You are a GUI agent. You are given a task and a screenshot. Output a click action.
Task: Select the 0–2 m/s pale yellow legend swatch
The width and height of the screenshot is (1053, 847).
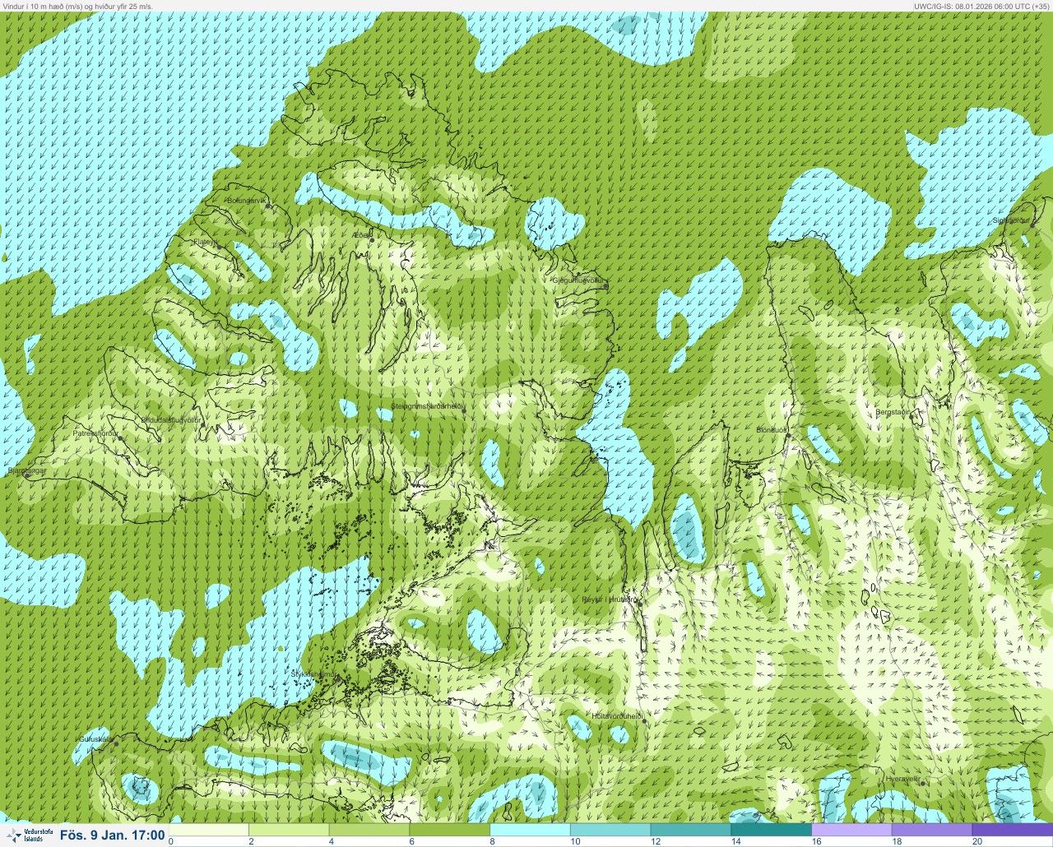(210, 829)
